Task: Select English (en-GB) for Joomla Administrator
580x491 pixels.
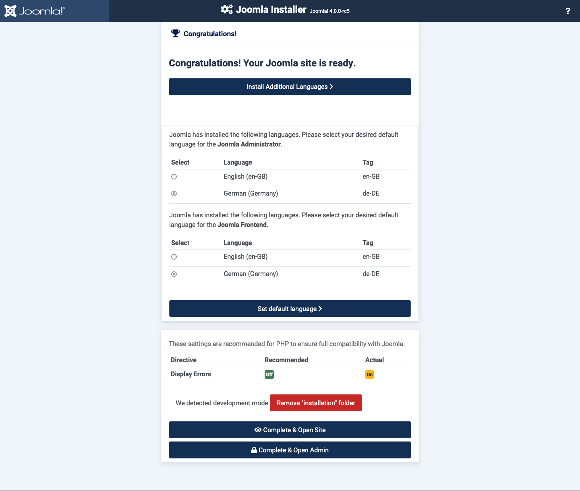Action: pyautogui.click(x=174, y=177)
